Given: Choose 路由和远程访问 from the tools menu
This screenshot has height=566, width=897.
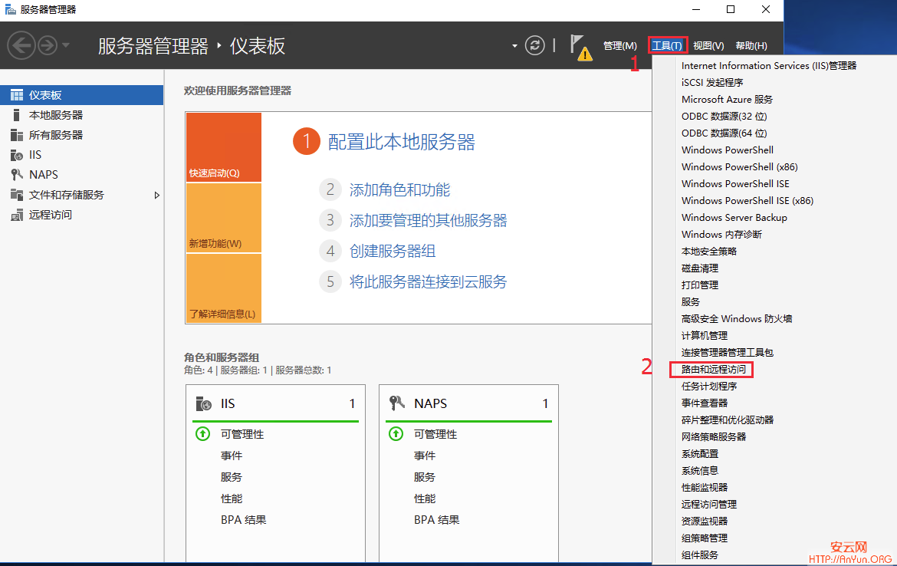Looking at the screenshot, I should click(713, 370).
